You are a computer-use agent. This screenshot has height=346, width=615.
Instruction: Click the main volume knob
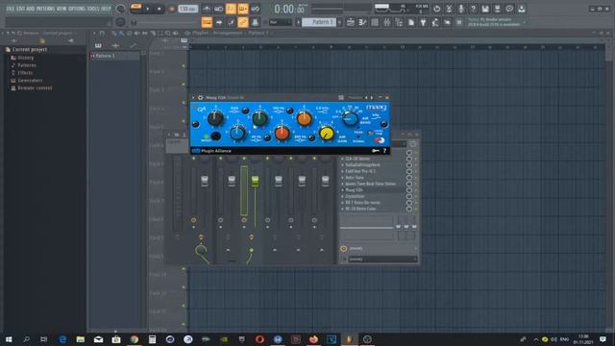[x=120, y=9]
